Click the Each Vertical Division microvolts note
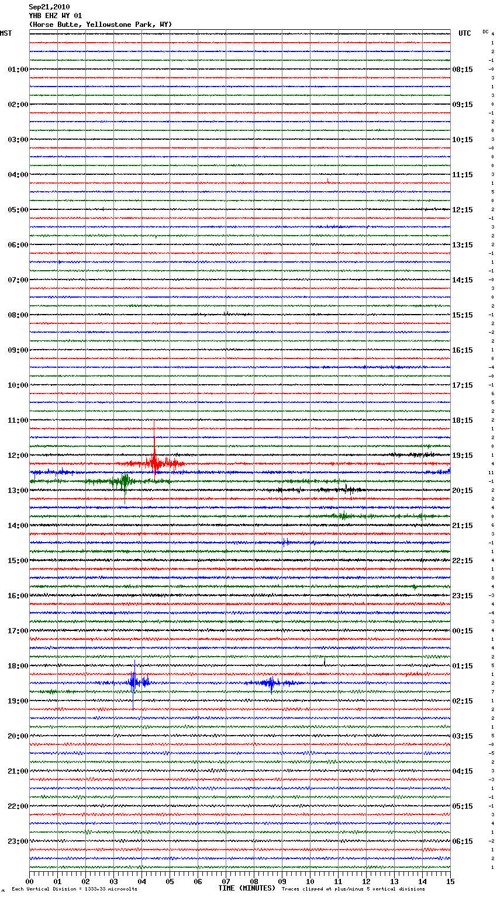Viewport: 497px width, 897px height. click(x=74, y=889)
